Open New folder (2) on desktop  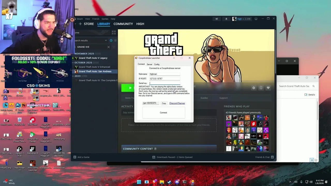pos(20,166)
